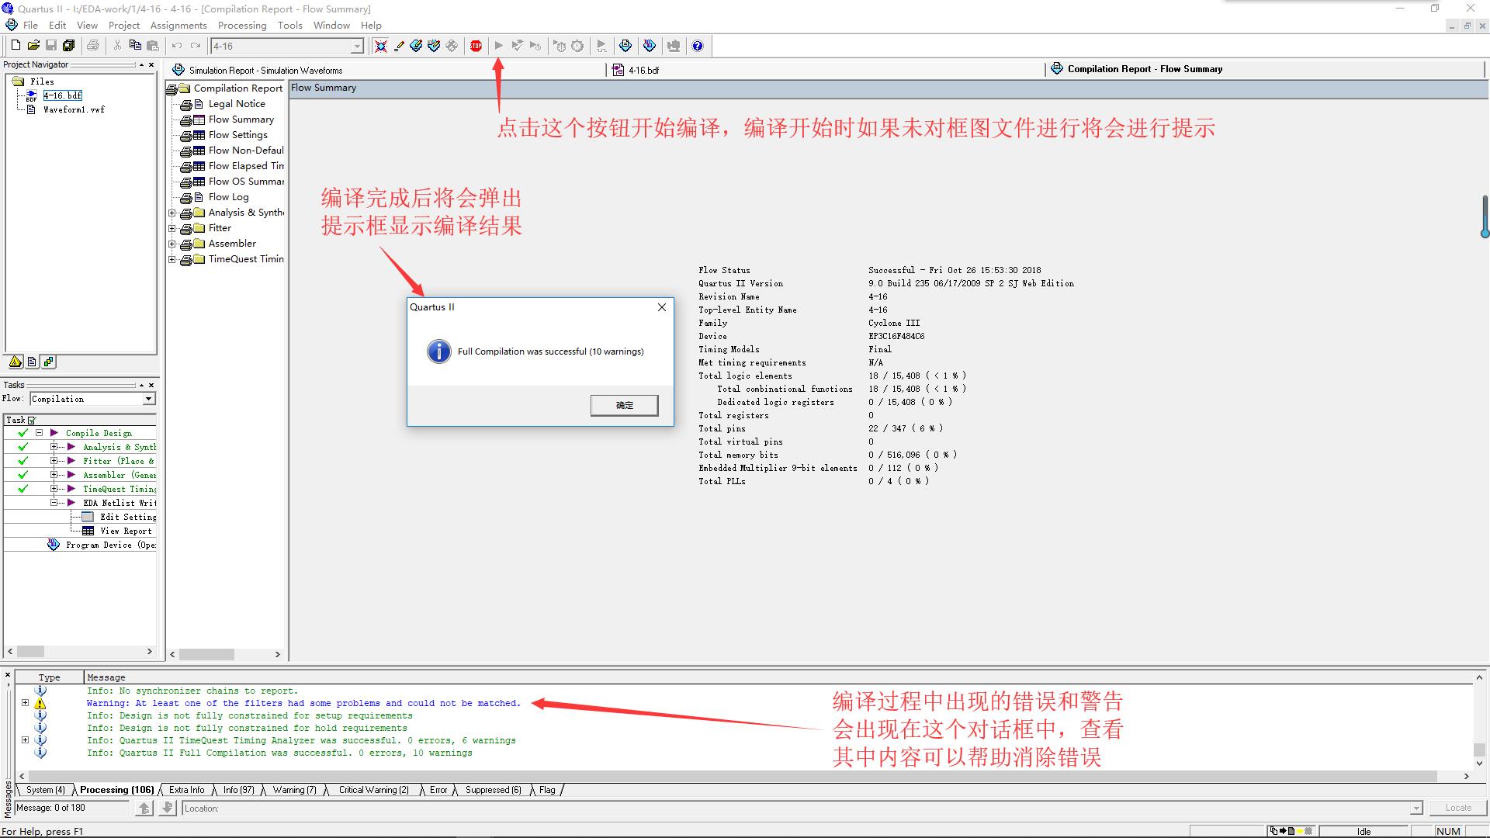Screen dimensions: 1490x838
Task: Click the Open file folder icon
Action: coord(33,46)
